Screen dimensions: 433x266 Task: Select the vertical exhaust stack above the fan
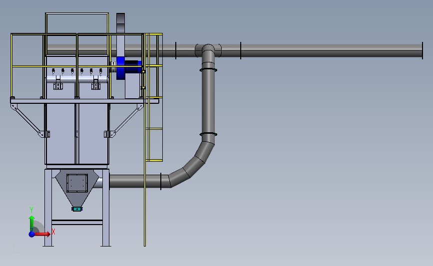pyautogui.click(x=120, y=34)
